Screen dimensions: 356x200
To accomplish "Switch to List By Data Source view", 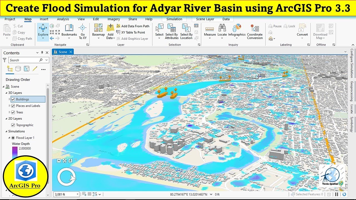I will point(18,69).
